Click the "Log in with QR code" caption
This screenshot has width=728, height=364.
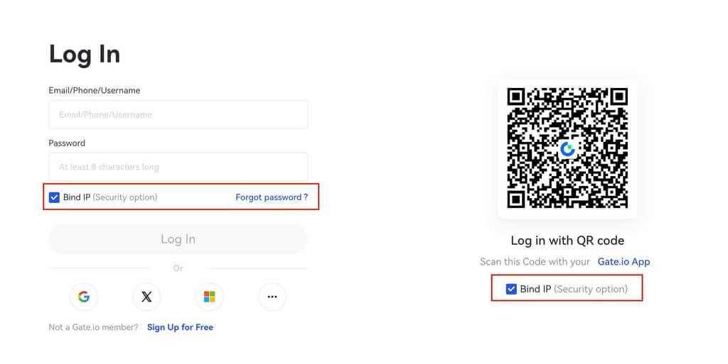pos(567,240)
